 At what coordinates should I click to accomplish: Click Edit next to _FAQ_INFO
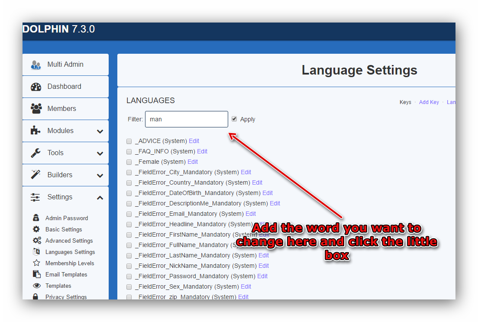click(x=202, y=151)
